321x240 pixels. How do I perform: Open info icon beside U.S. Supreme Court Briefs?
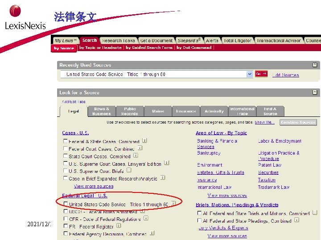point(129,170)
